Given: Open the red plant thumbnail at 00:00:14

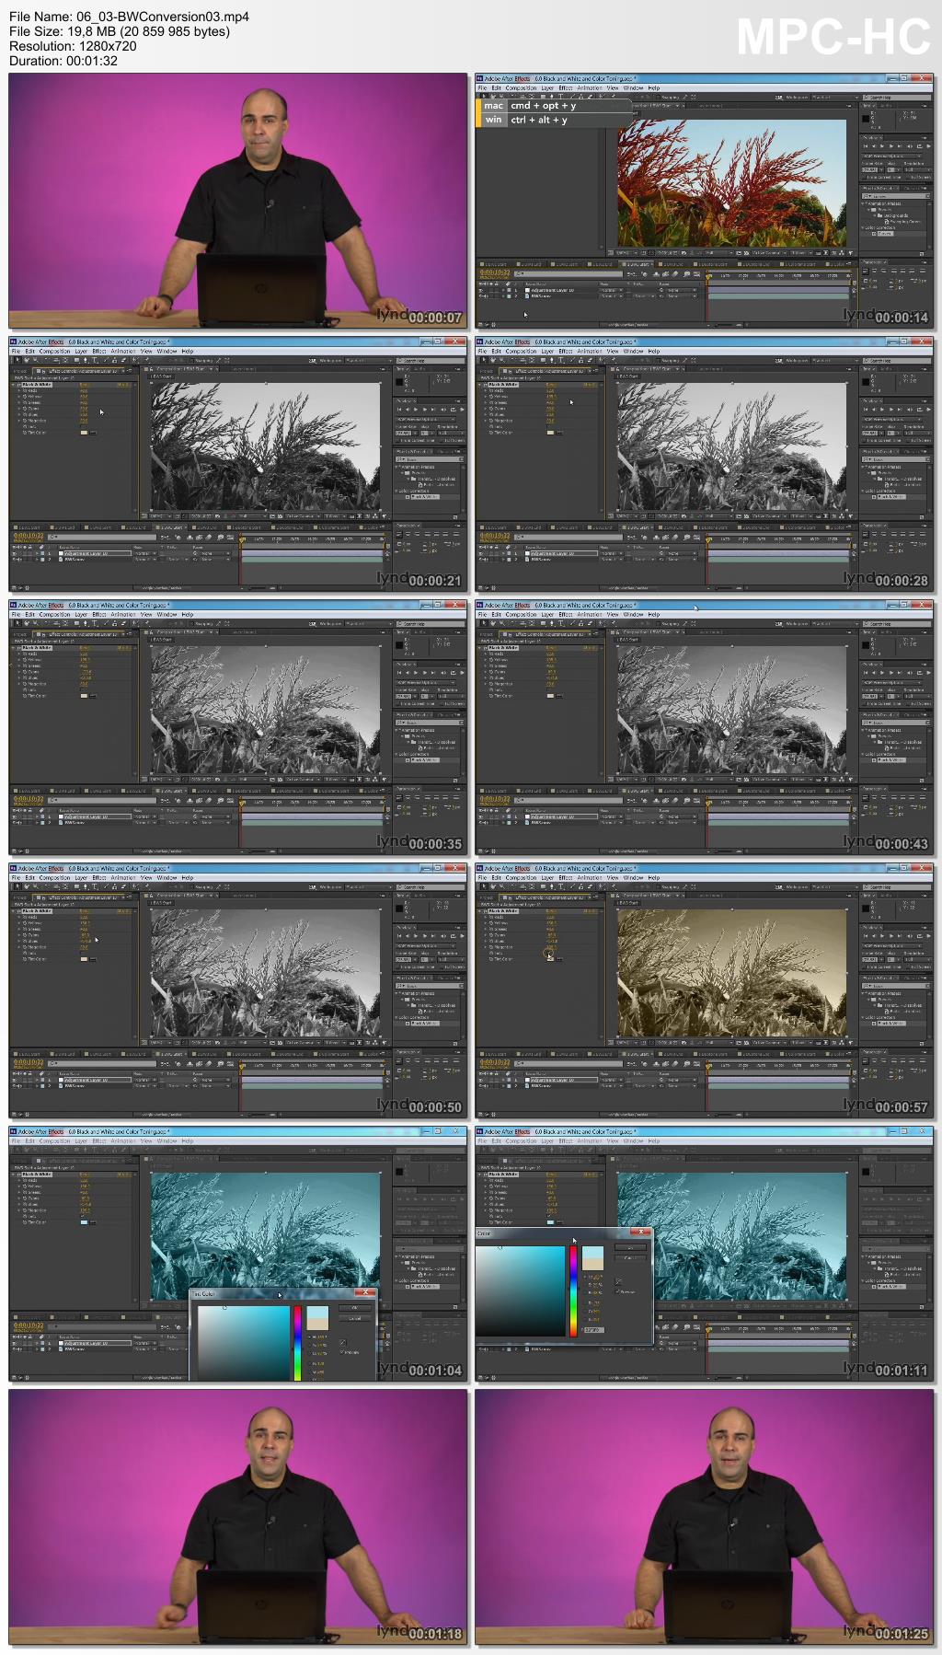Looking at the screenshot, I should 705,200.
